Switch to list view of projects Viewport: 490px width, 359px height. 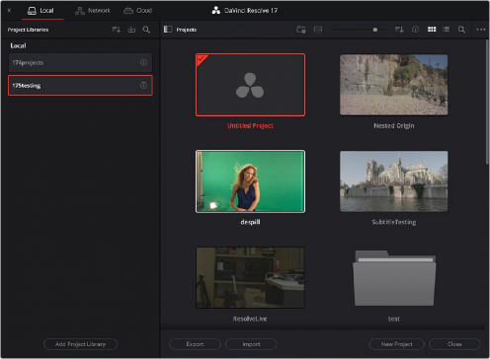(x=446, y=30)
